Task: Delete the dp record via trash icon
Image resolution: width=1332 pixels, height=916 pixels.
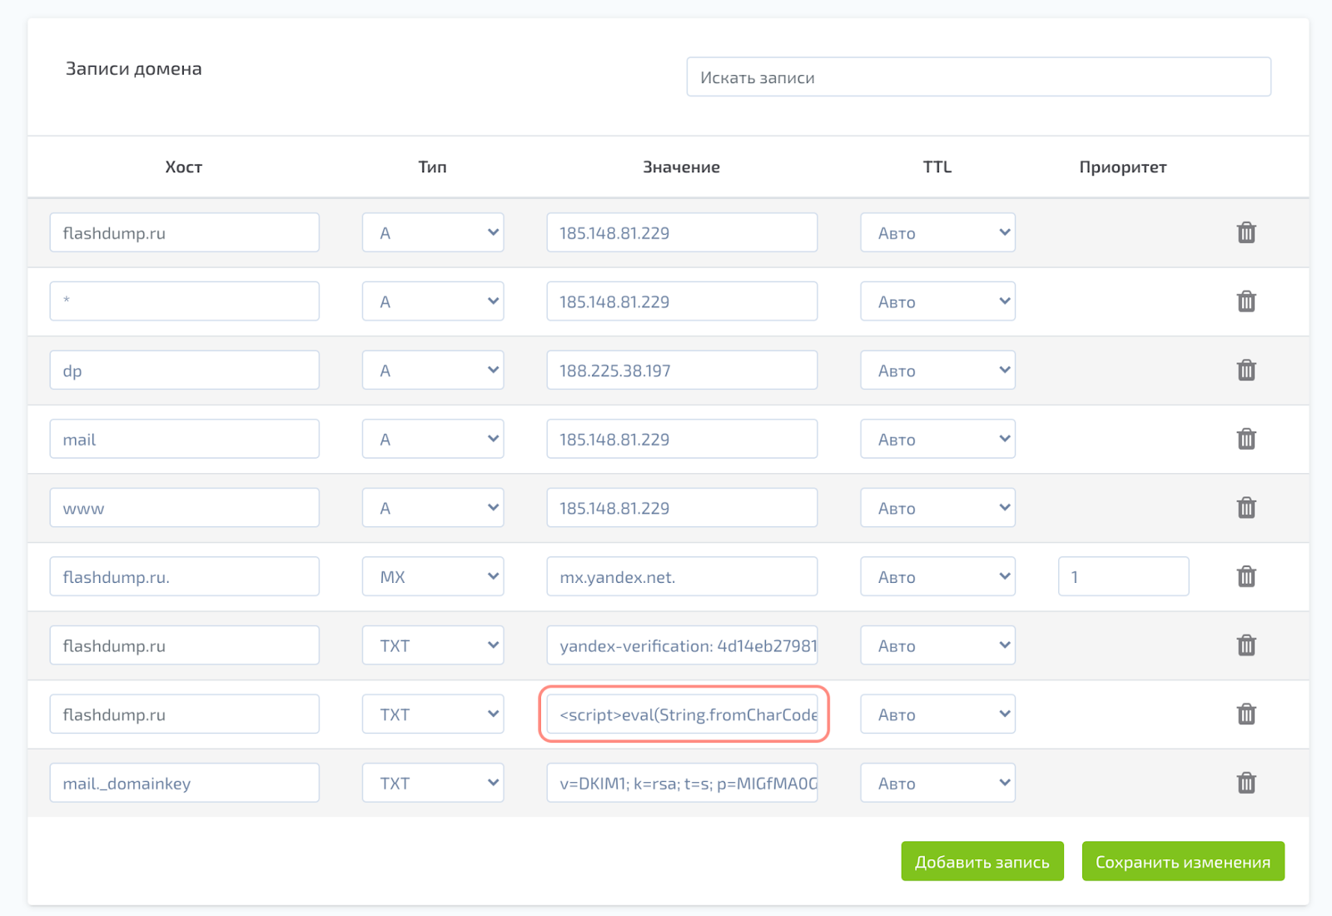Action: (x=1246, y=370)
